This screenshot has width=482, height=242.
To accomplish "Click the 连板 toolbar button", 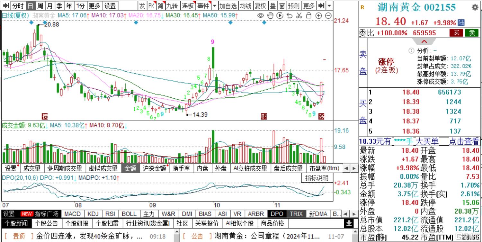I will [x=188, y=5].
